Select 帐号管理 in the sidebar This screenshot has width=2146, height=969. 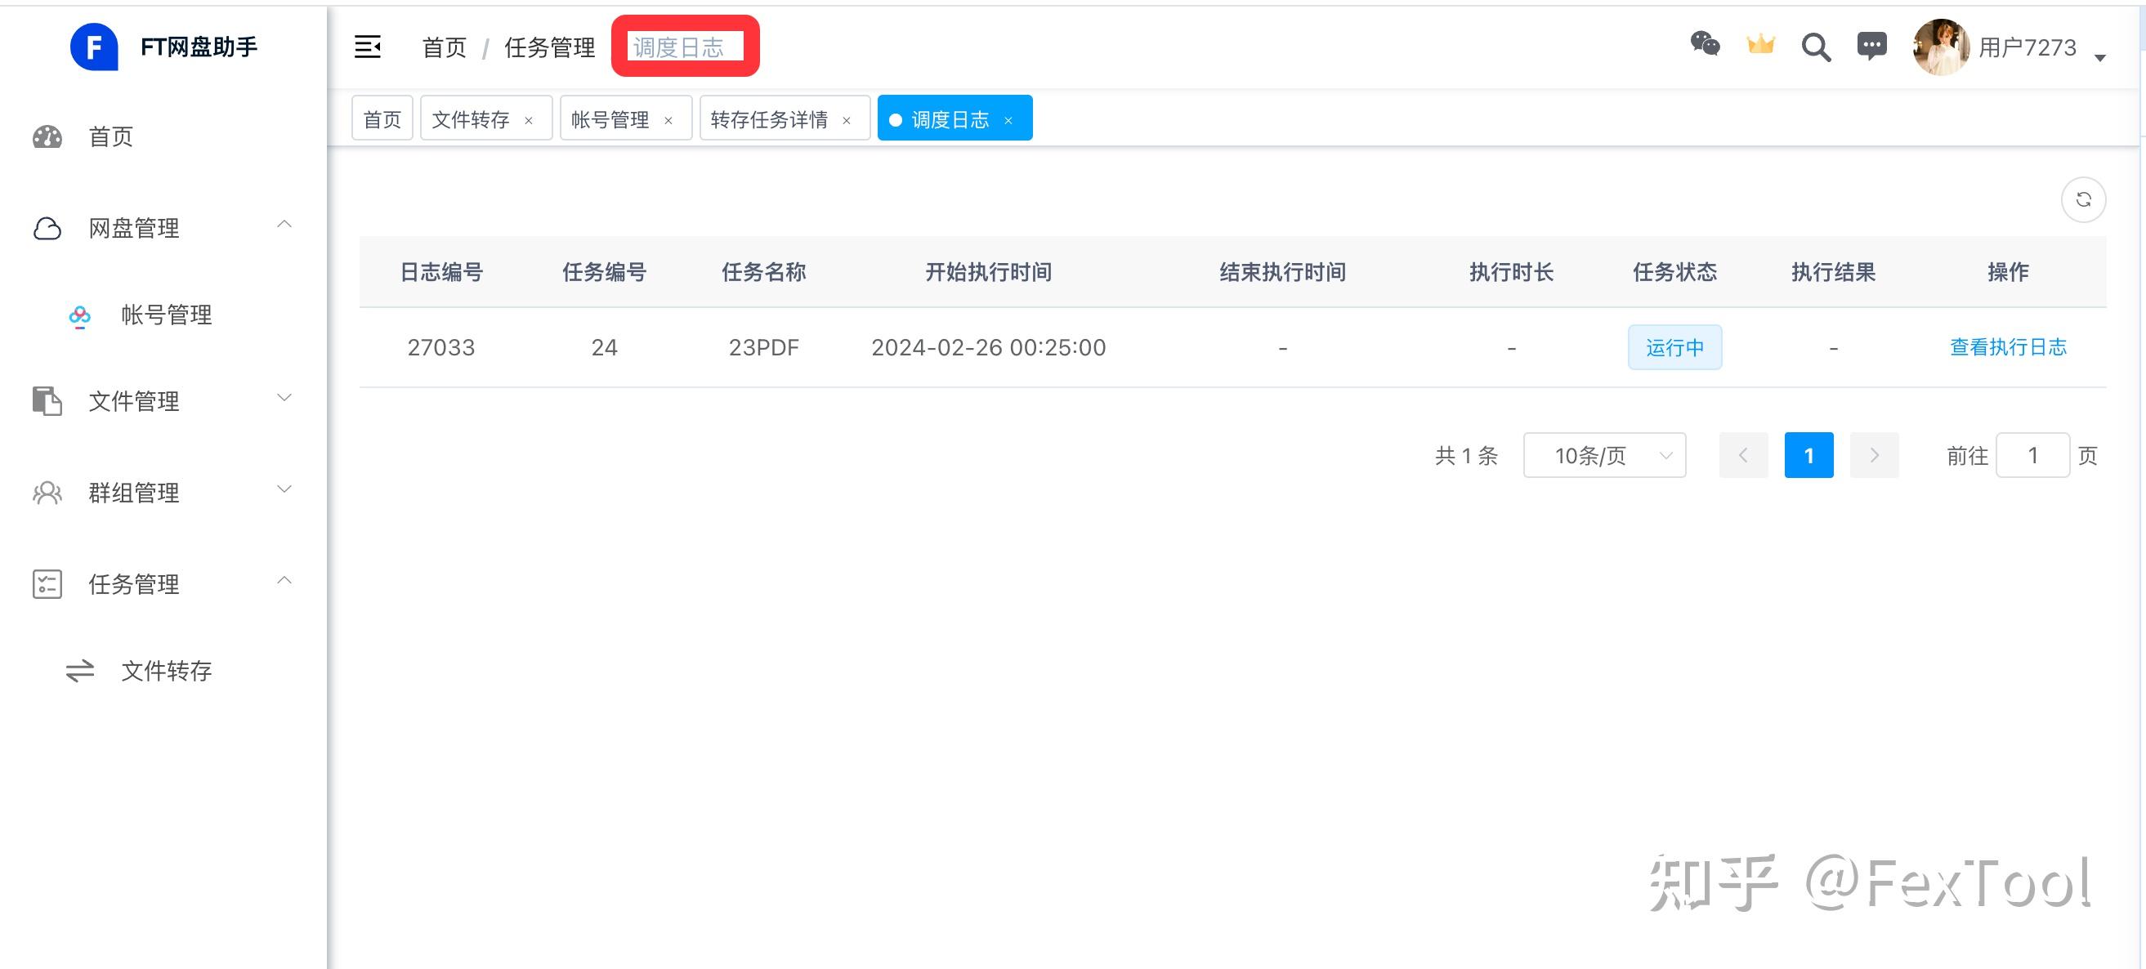(x=167, y=315)
